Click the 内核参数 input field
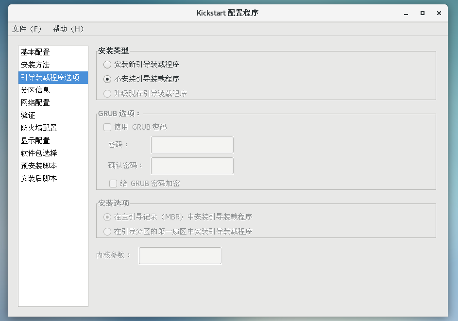This screenshot has height=321, width=458. [x=180, y=255]
